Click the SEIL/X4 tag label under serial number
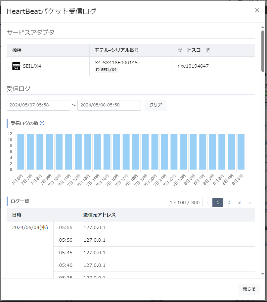Viewport: 267px width, 302px height. (x=107, y=70)
